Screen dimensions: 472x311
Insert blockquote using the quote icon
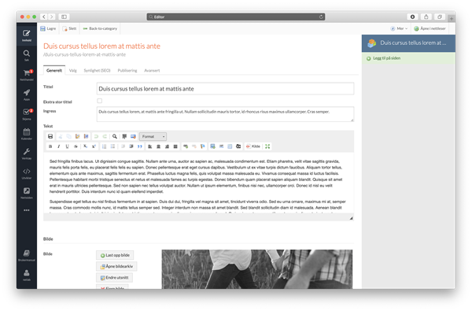[140, 146]
